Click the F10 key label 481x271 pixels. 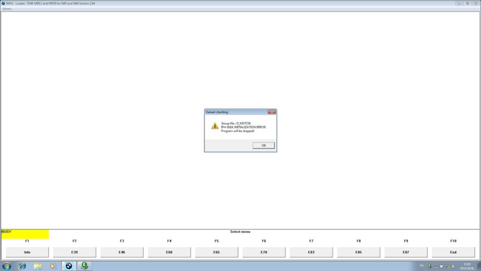453,241
